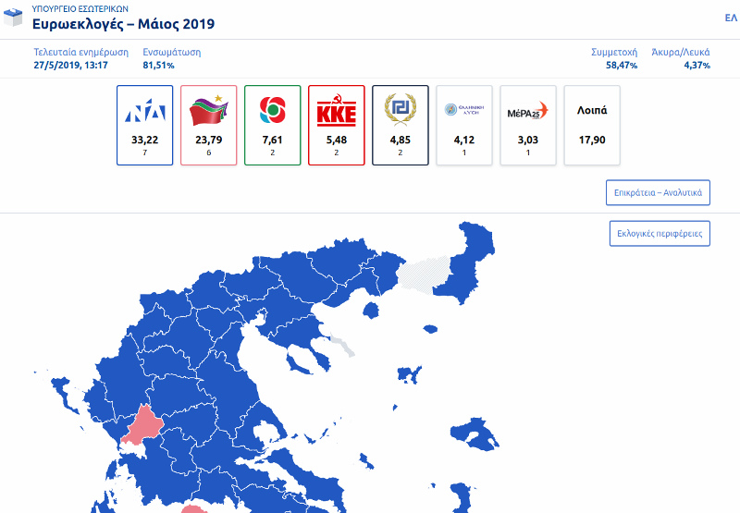Open the Ελληνική Λύση party card

tap(464, 126)
